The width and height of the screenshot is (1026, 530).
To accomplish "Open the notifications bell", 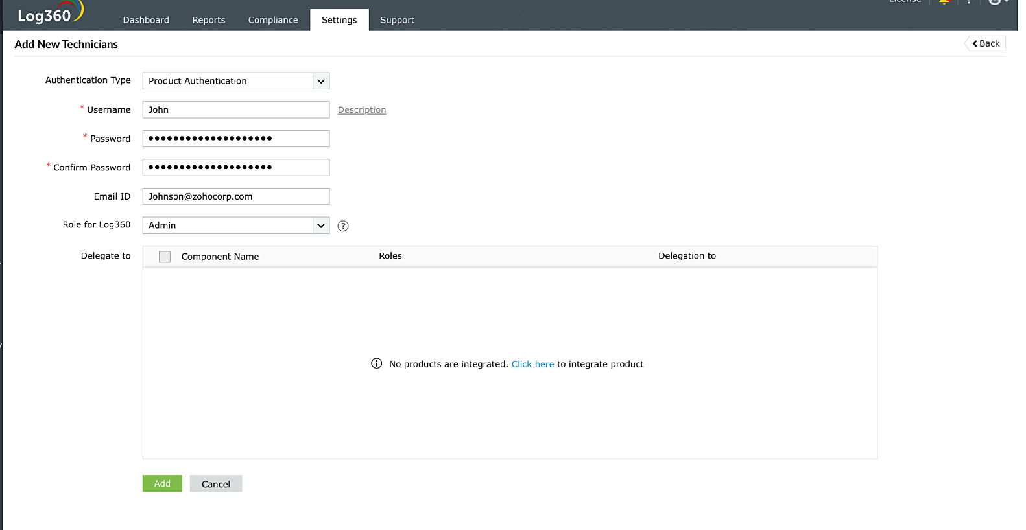I will (x=944, y=2).
